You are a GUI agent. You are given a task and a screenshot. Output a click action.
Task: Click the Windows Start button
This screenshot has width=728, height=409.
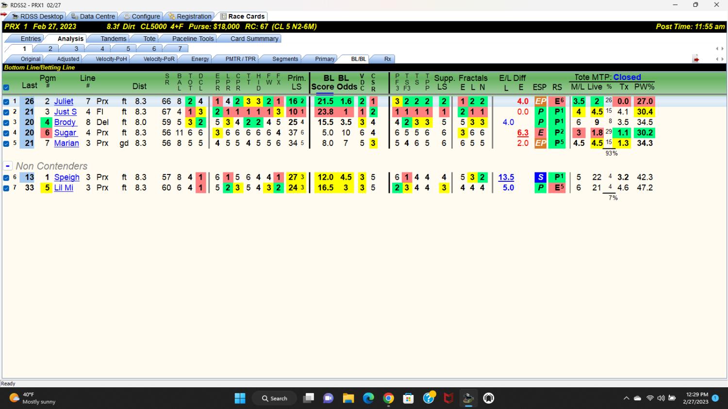[240, 398]
